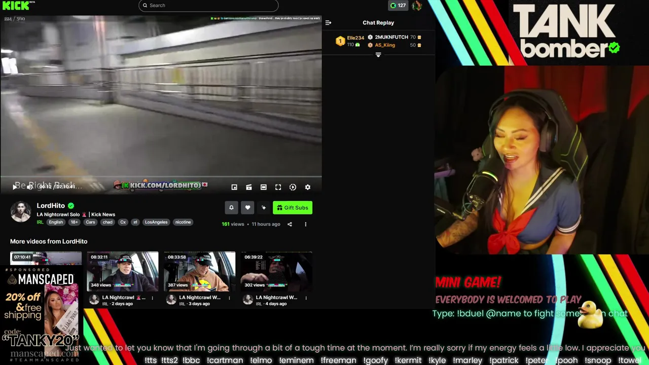Collapse the Chat Replay panel with arrow icon
The width and height of the screenshot is (649, 365).
(x=328, y=23)
